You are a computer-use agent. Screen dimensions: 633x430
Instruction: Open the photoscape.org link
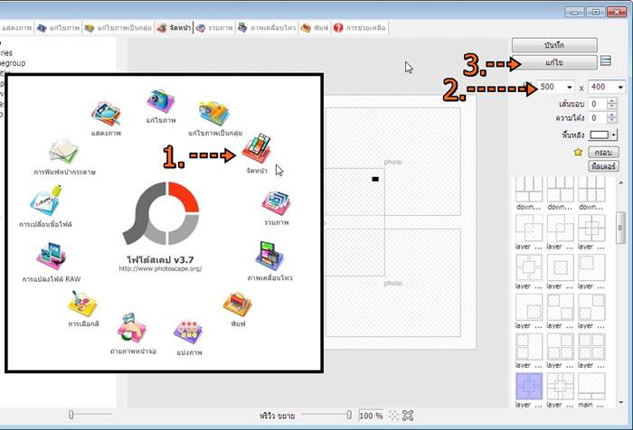pos(160,268)
